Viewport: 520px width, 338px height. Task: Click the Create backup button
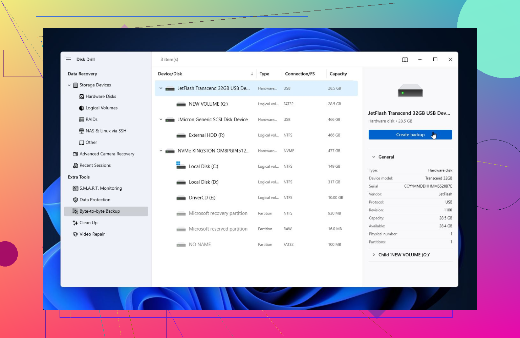[410, 135]
